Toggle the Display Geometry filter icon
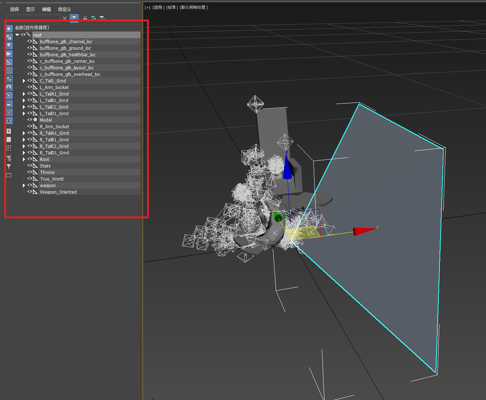This screenshot has width=486, height=400. 9,28
